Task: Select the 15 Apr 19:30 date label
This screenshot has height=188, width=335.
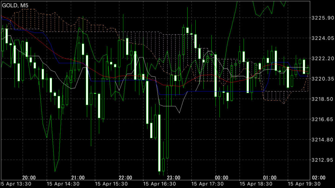Action: (304, 184)
